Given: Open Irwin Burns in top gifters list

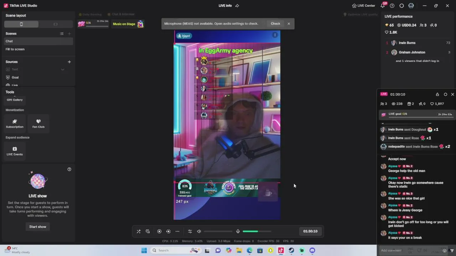Looking at the screenshot, I should pos(418,43).
